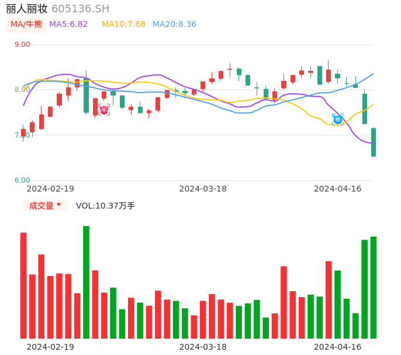The width and height of the screenshot is (401, 355).
Task: Click the 2024-02-19 date label under price chart
Action: tap(50, 189)
